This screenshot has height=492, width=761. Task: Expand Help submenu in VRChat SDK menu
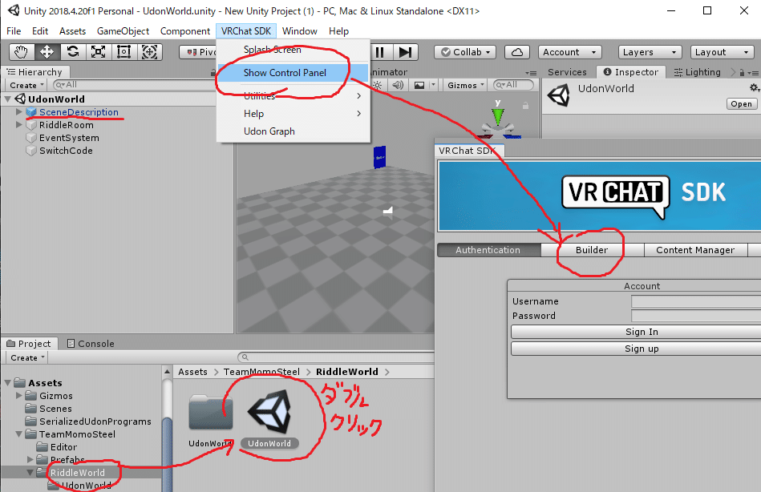coord(293,114)
